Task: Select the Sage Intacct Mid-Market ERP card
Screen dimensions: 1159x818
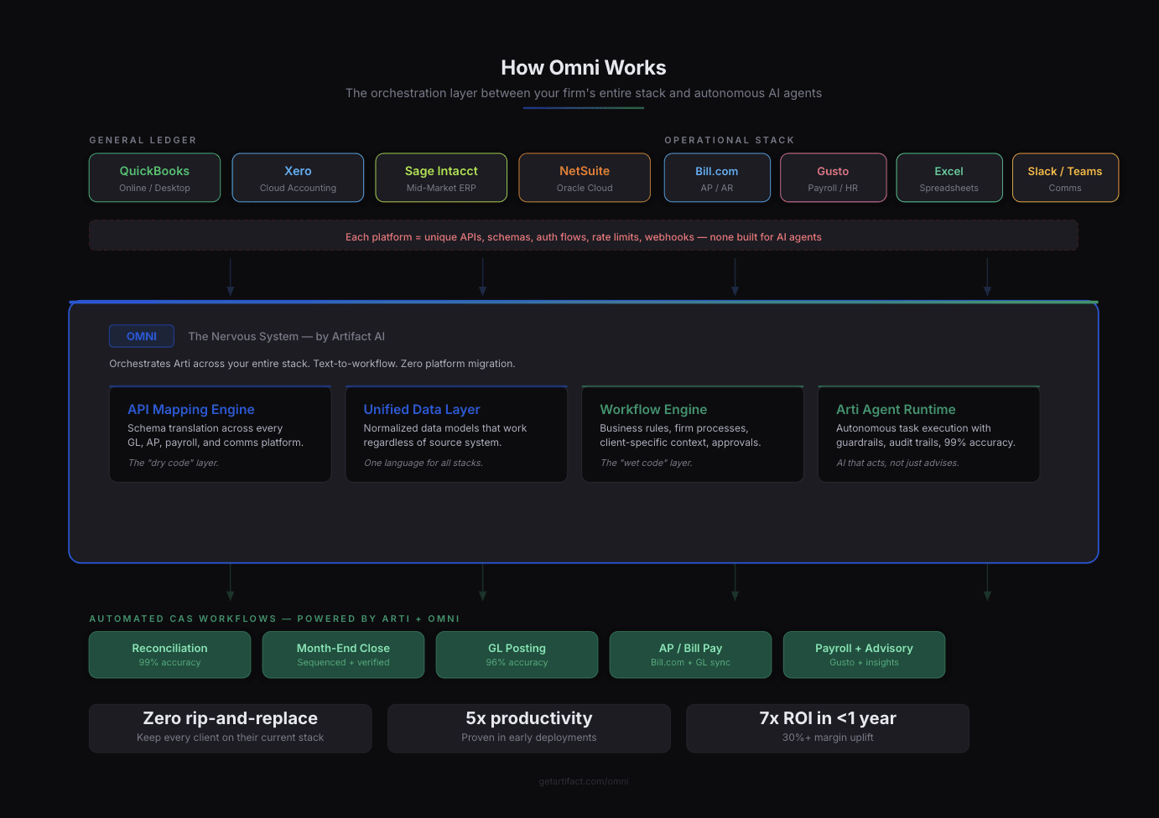Action: click(441, 178)
